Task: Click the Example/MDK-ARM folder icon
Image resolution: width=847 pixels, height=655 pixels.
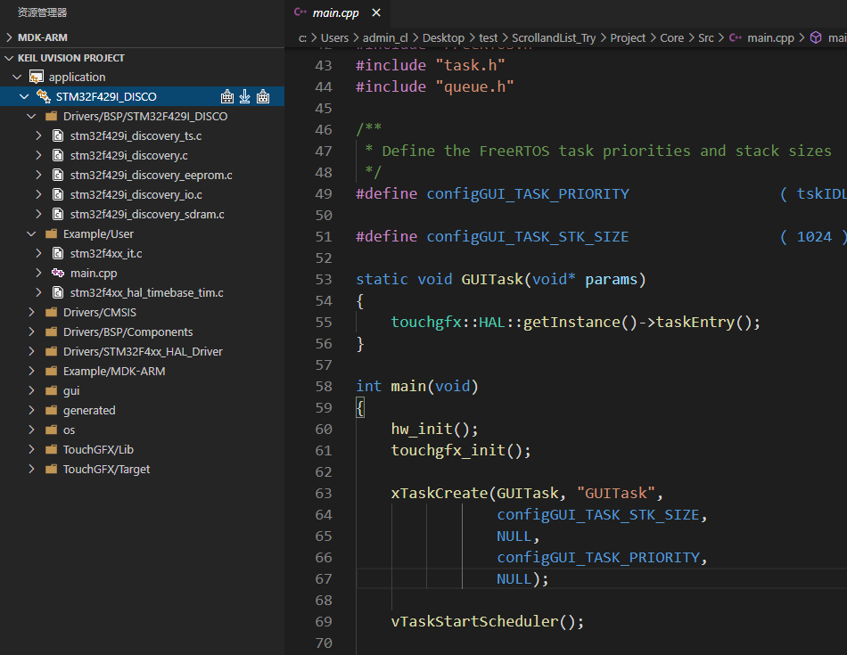Action: (x=52, y=371)
